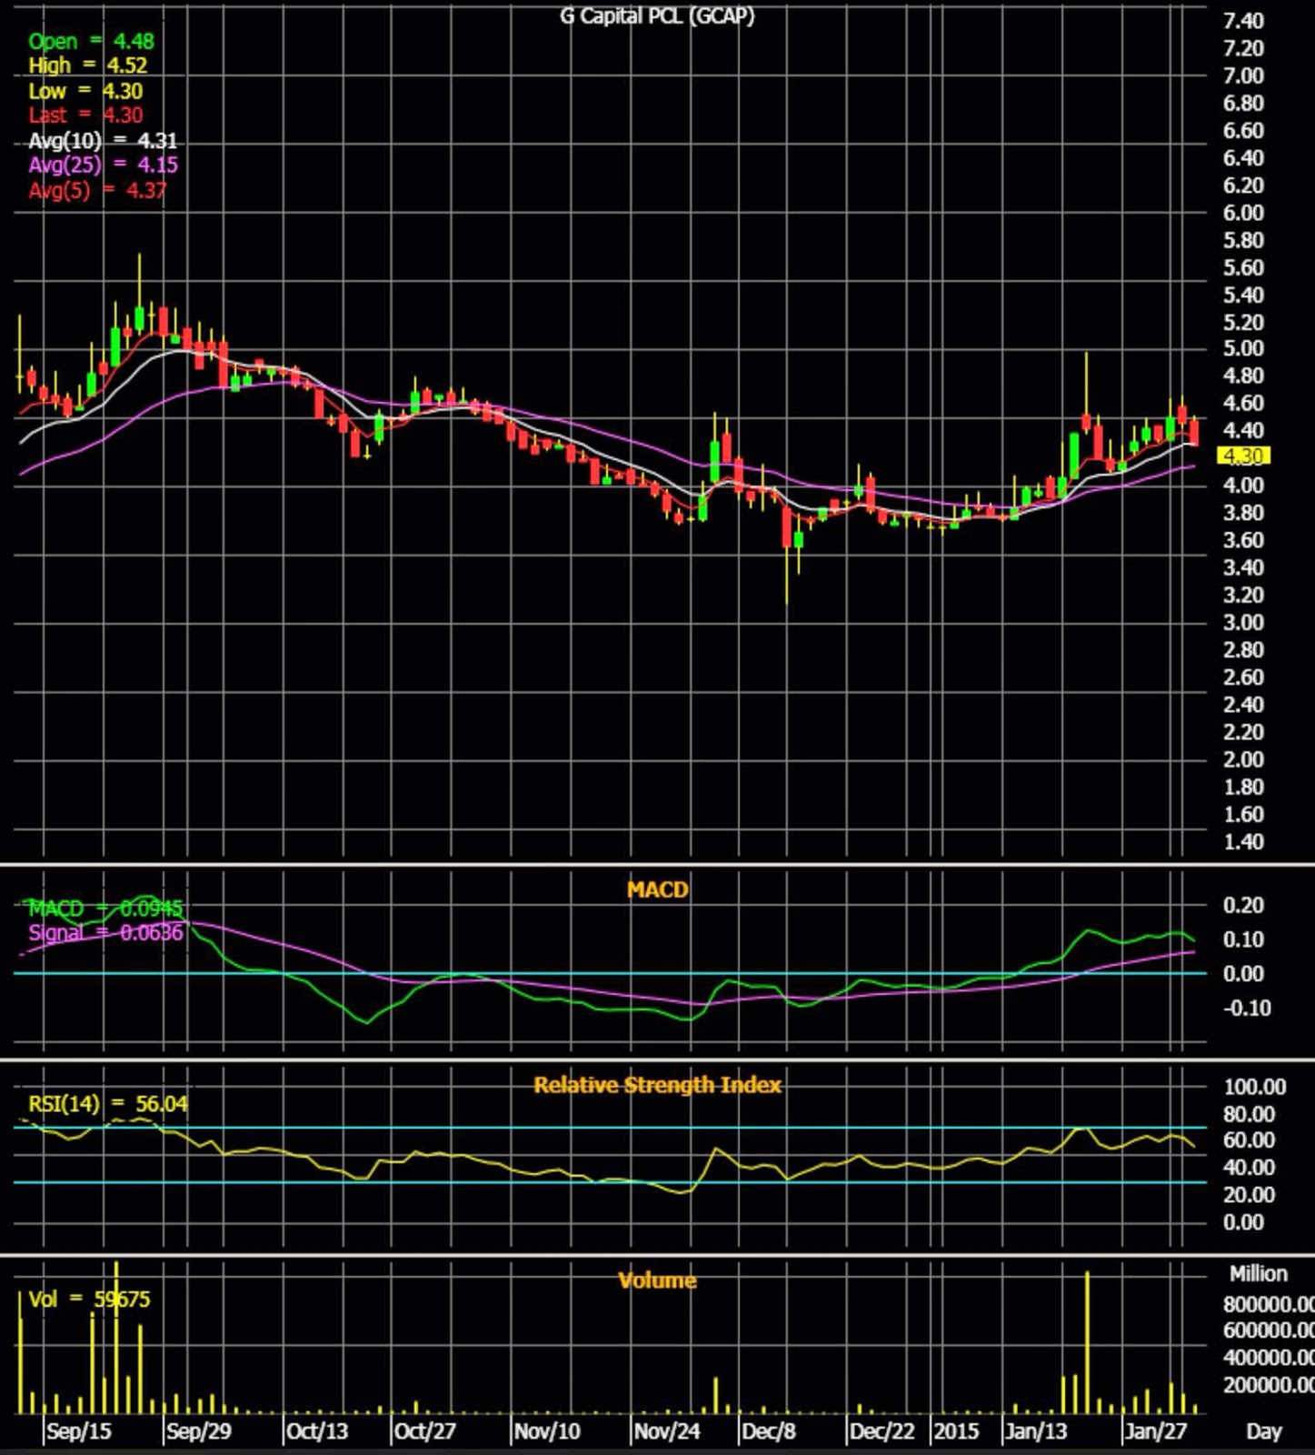1315x1455 pixels.
Task: Select the 3.20 price axis label
Action: (x=1244, y=595)
